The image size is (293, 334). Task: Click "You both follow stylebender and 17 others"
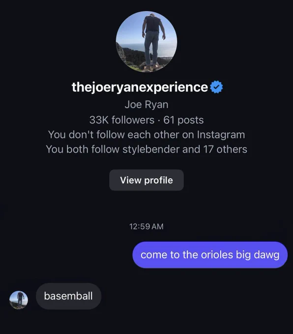146,149
